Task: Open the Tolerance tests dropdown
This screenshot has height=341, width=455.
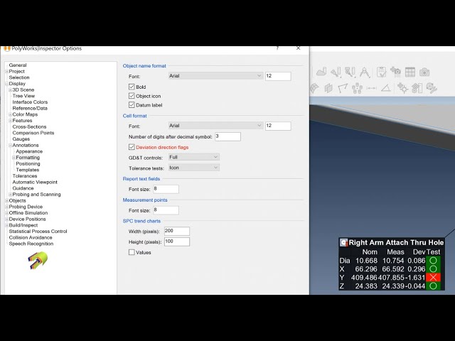Action: 194,168
